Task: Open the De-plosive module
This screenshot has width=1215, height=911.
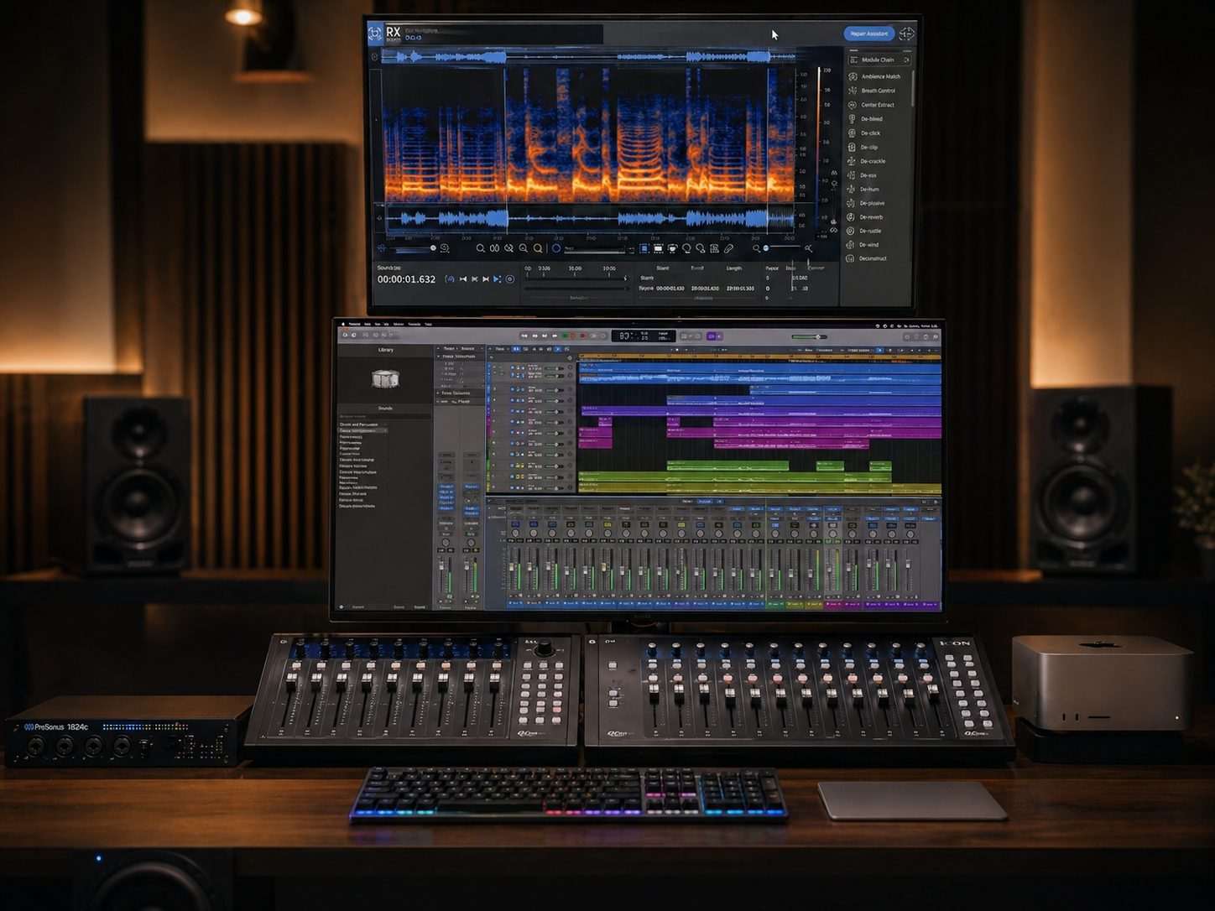Action: 867,203
